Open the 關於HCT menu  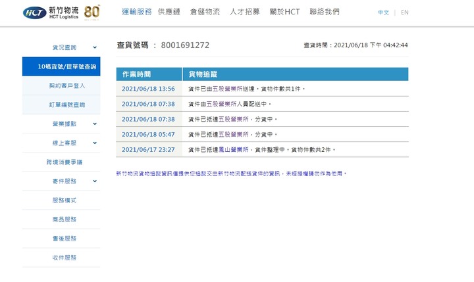(x=284, y=12)
